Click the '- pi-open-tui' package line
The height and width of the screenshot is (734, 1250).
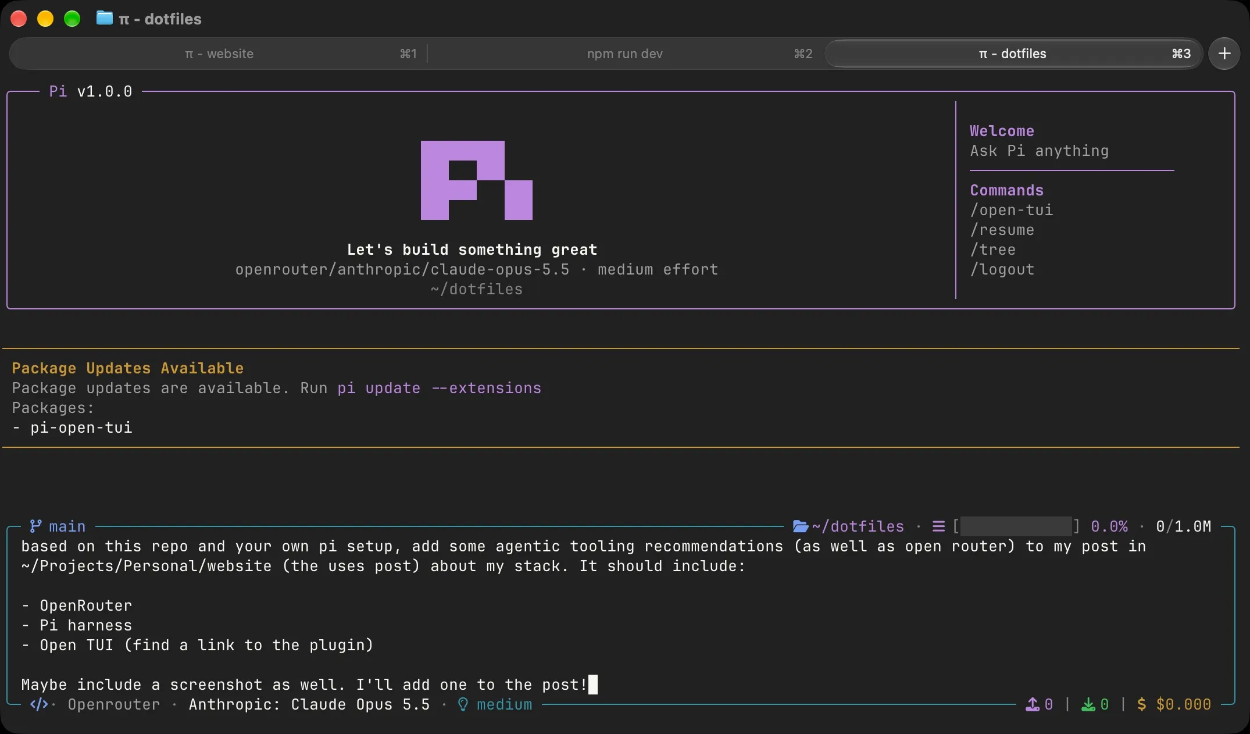click(x=72, y=427)
